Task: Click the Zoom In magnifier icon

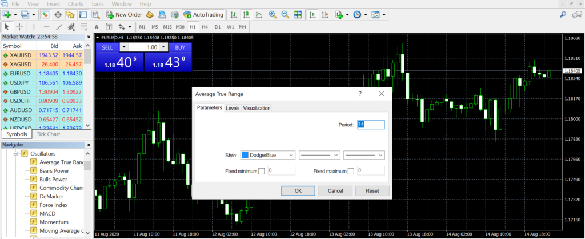Action: coord(273,14)
